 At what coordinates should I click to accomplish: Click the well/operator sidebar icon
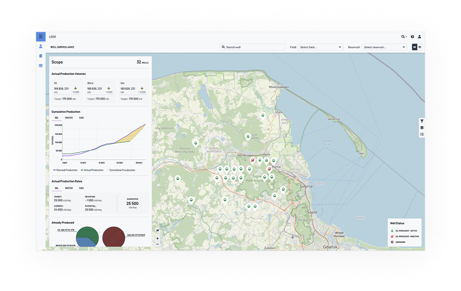40,46
